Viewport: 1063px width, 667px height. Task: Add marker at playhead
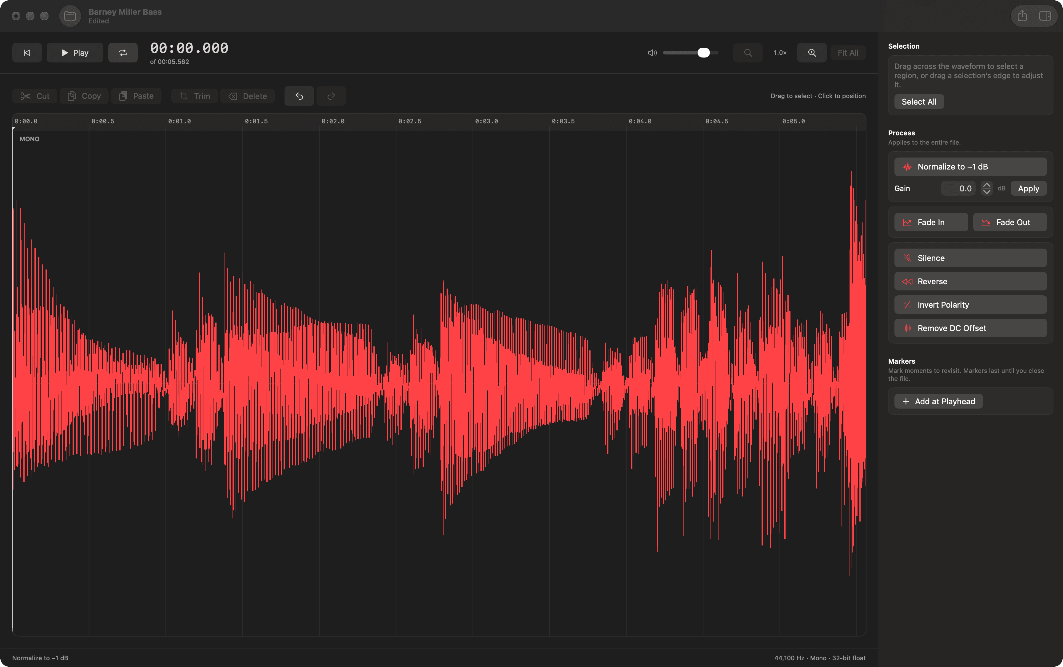(938, 401)
